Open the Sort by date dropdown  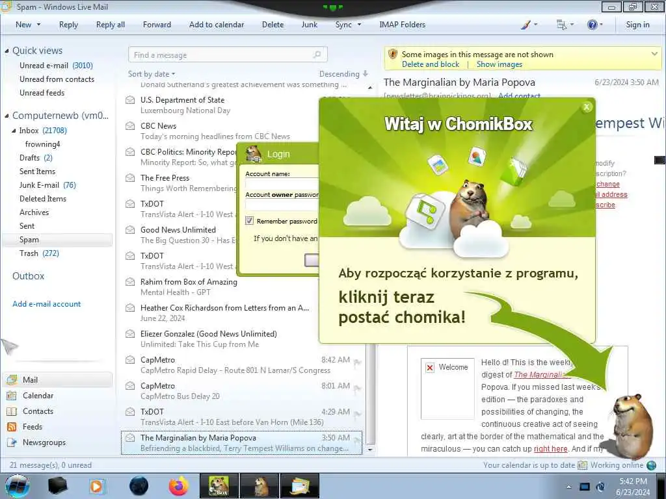(152, 74)
